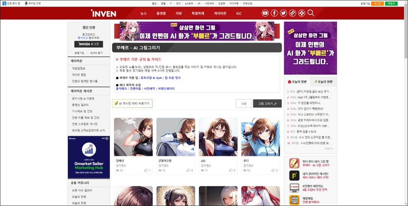
Task: Click the like thumb icon on 군필여고생 card
Action: [x=189, y=170]
